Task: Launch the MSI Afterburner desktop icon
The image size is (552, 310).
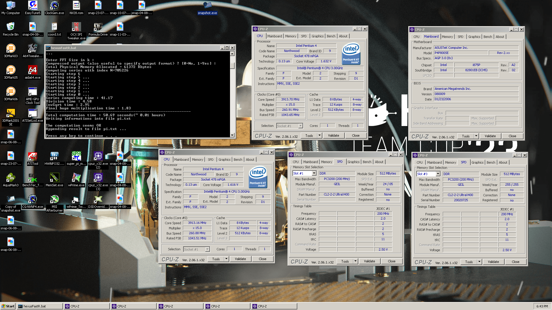Action: pyautogui.click(x=54, y=204)
